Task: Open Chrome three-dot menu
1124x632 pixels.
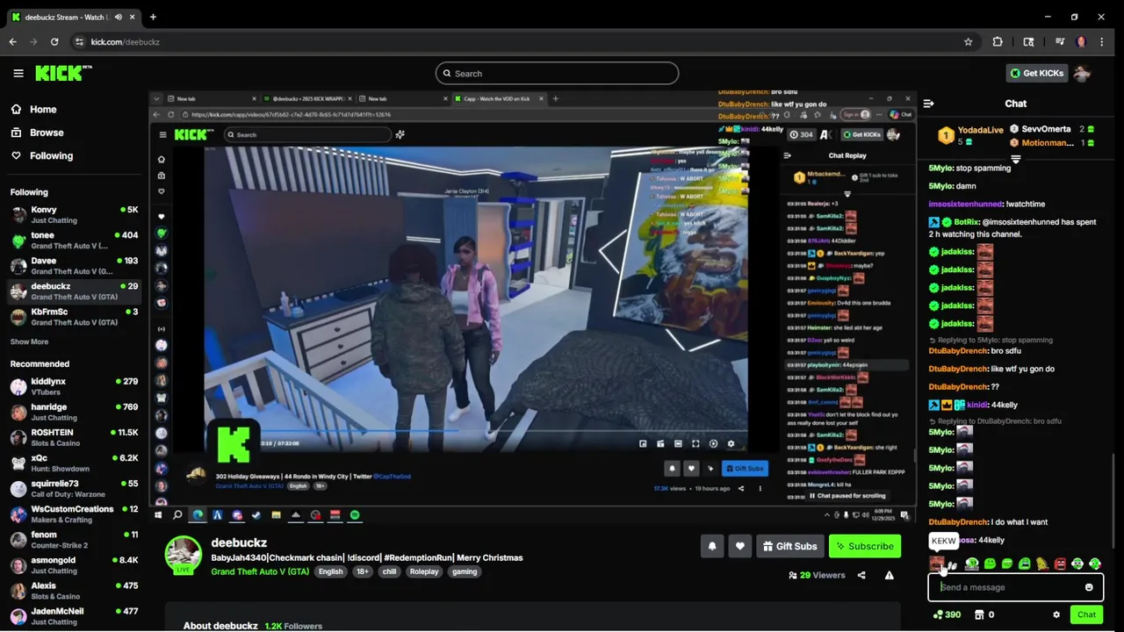Action: pos(1104,42)
